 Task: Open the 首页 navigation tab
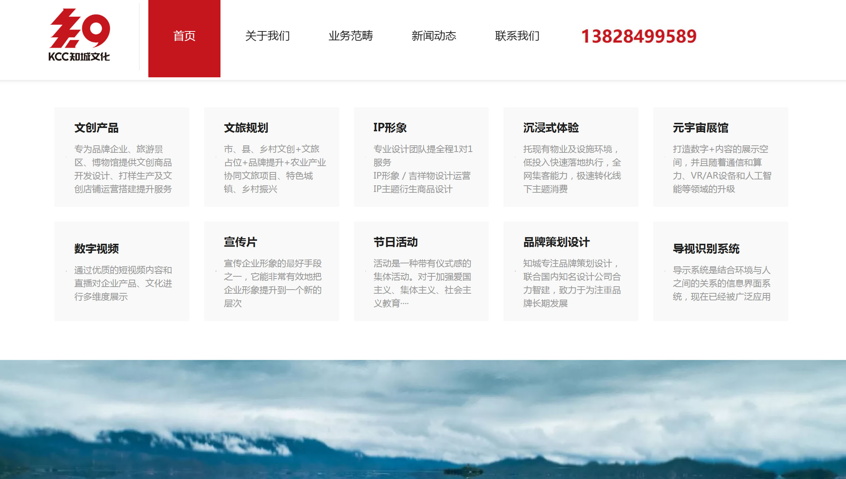[x=184, y=37]
